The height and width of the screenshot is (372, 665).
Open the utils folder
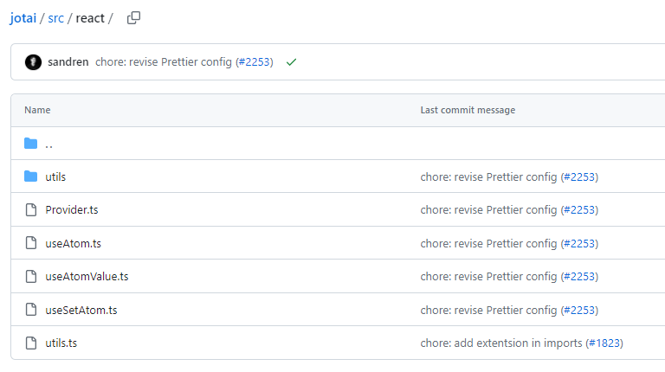click(55, 176)
